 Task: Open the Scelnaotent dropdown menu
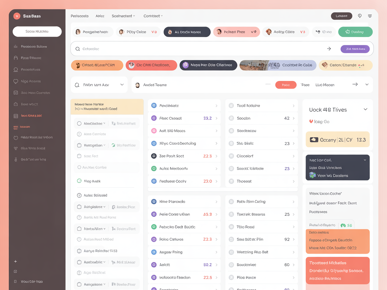click(123, 16)
